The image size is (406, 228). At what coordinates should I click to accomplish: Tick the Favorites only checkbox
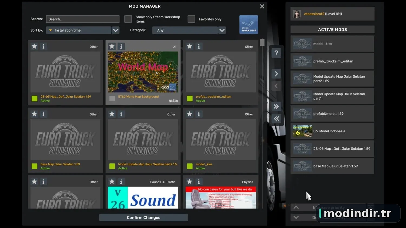point(191,19)
